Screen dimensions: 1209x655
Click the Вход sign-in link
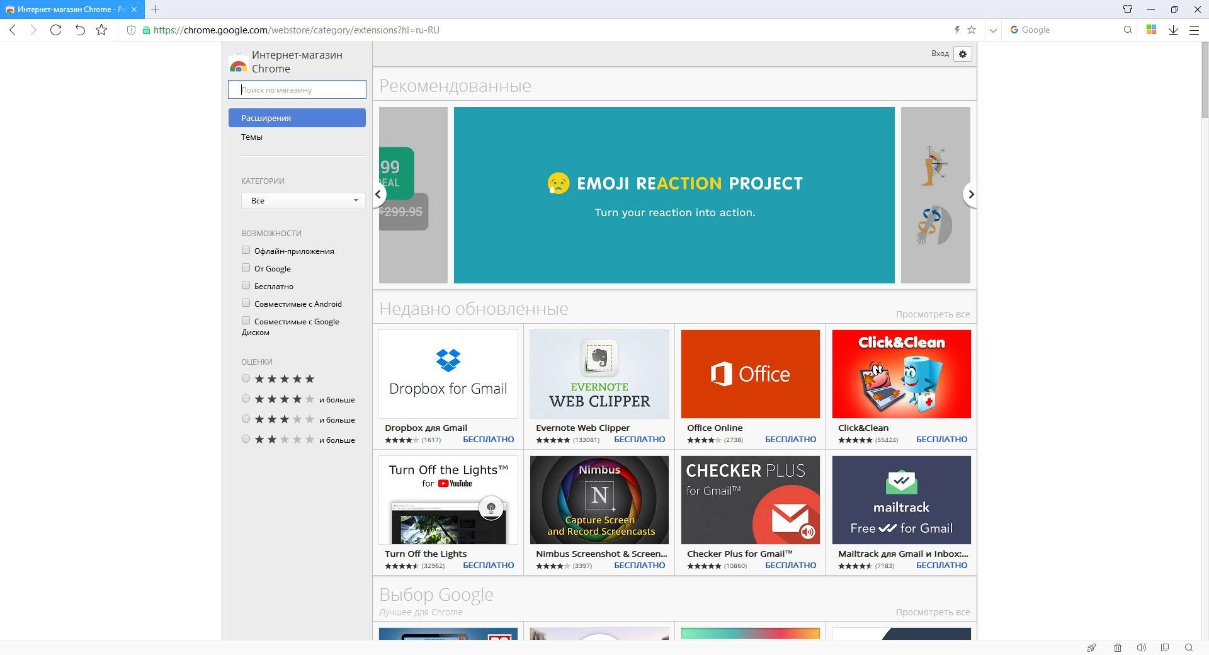[939, 54]
